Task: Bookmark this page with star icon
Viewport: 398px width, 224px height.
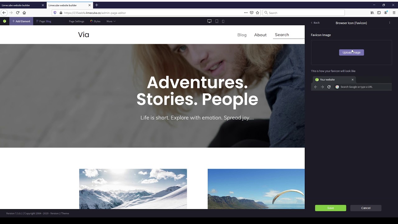Action: tap(257, 13)
